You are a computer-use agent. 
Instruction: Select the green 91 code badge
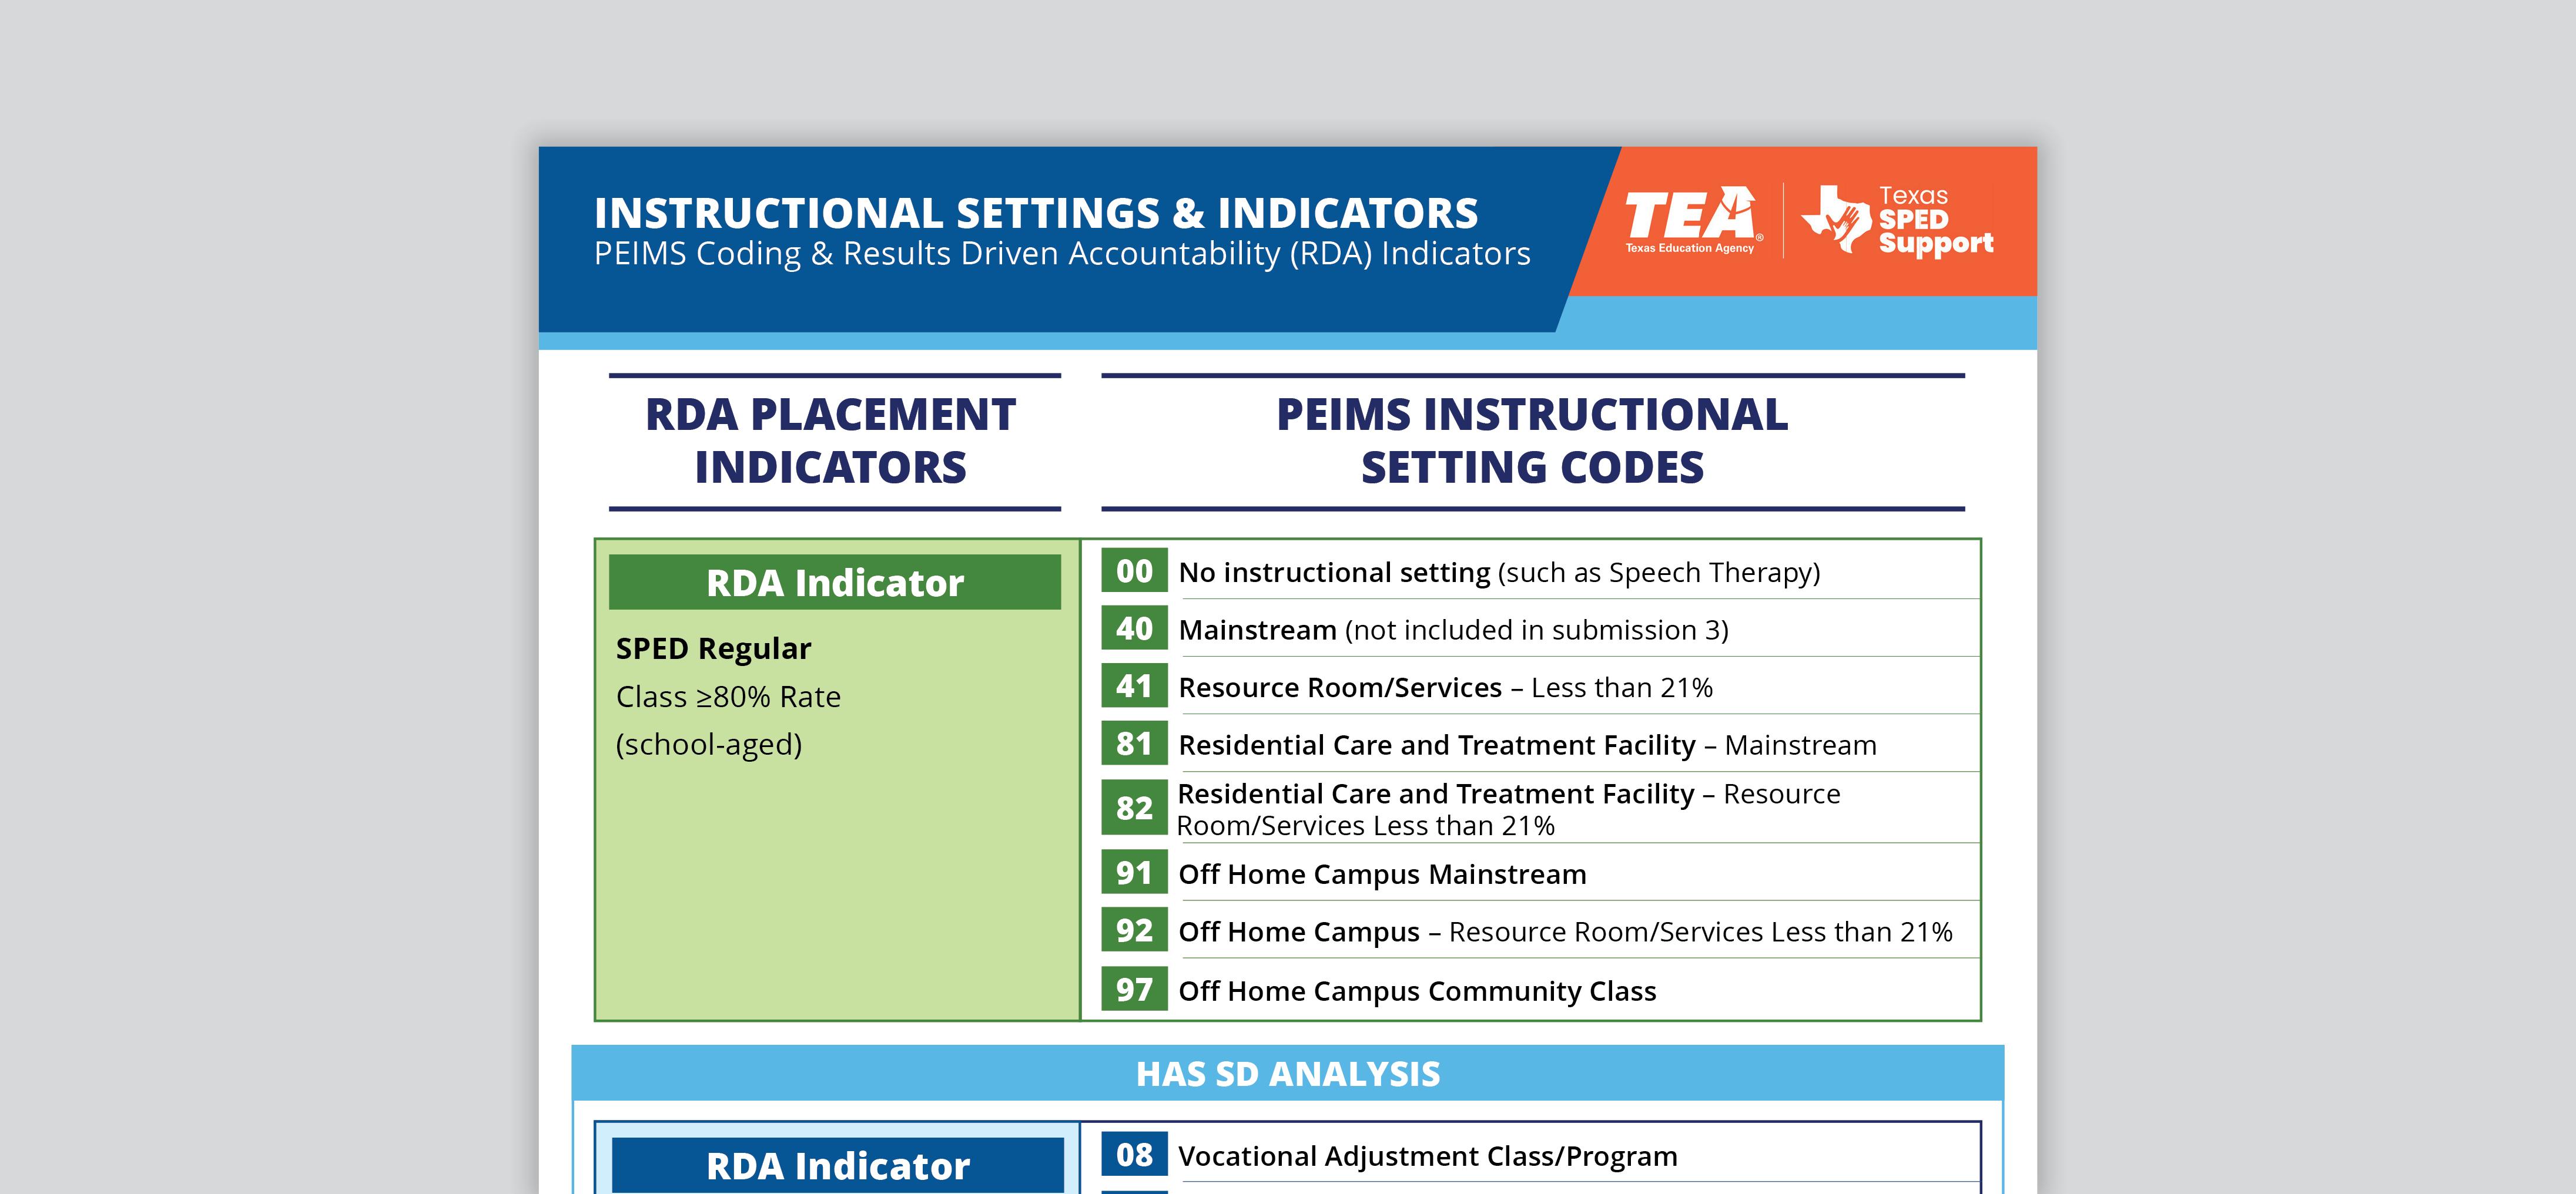(x=1134, y=873)
